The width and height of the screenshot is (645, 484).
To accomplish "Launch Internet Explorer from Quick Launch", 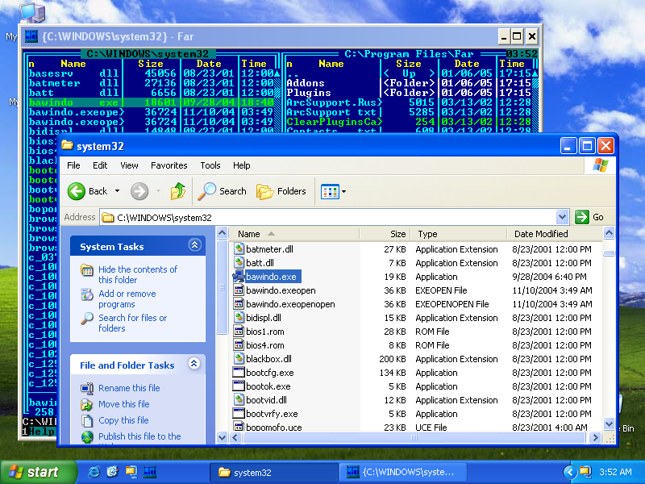I will (x=94, y=472).
